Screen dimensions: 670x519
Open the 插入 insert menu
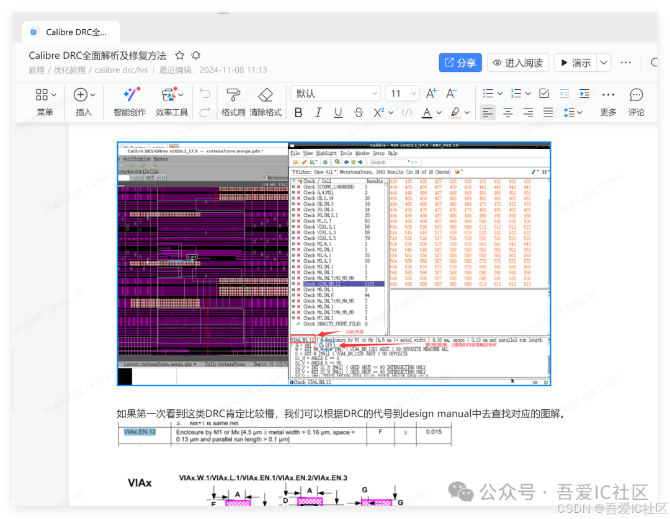(84, 102)
